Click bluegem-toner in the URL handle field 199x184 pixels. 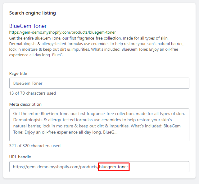(x=114, y=167)
